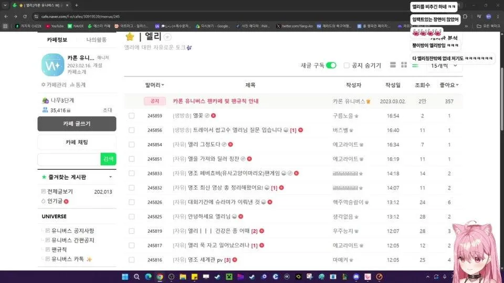Open Discord from the taskbar

[356, 277]
